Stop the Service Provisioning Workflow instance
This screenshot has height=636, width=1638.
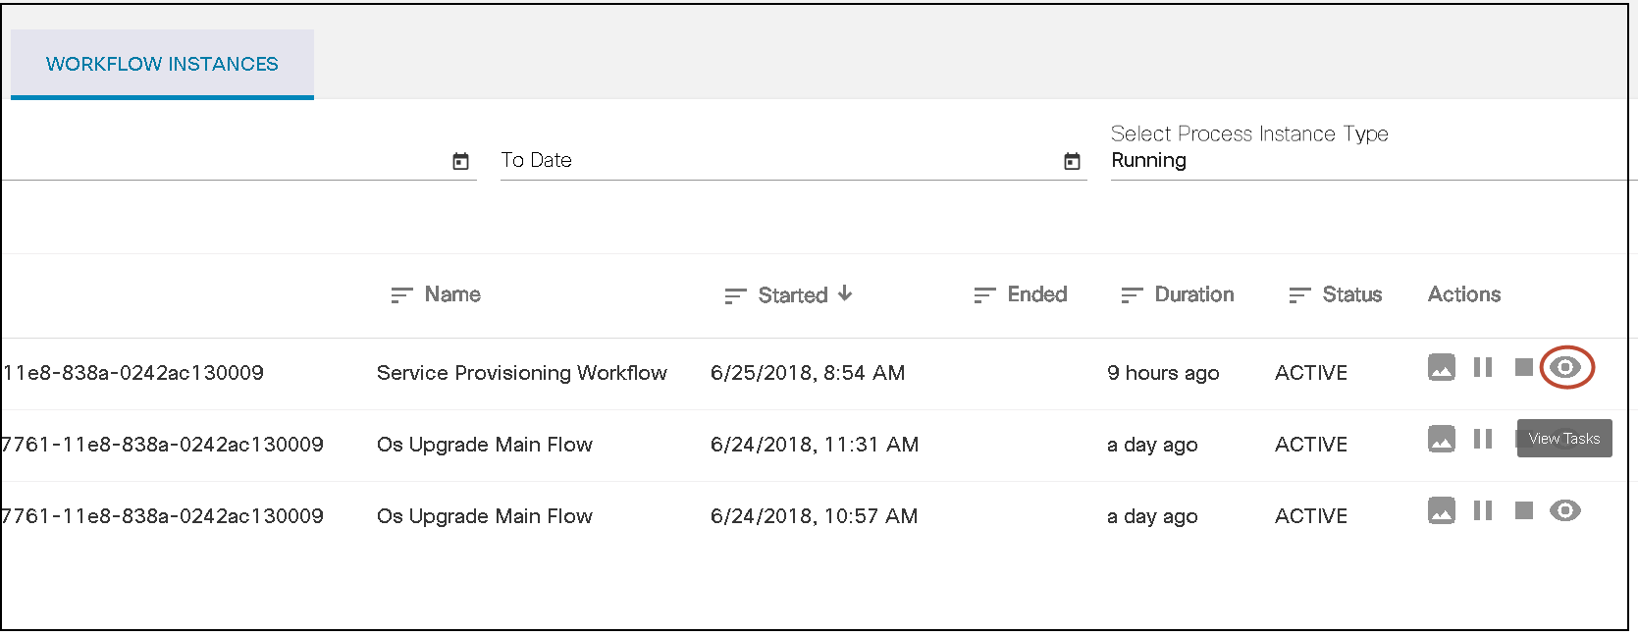coord(1523,367)
